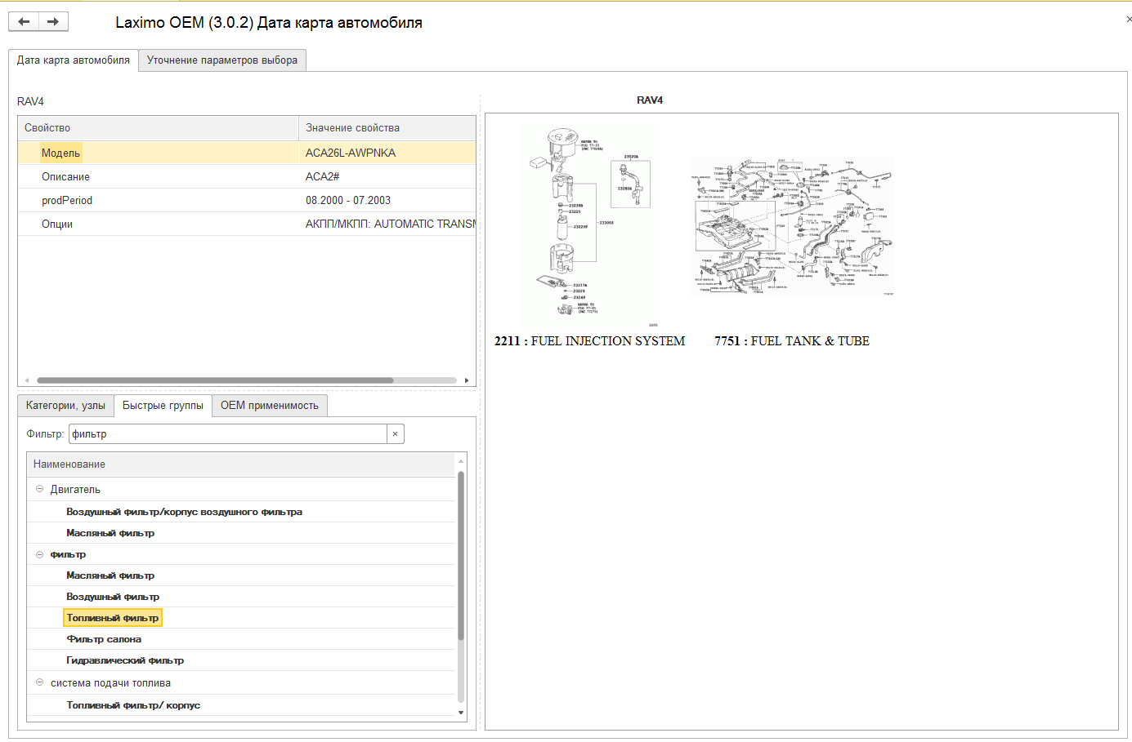Close the Laximo OEM window
The image size is (1132, 742).
(1129, 20)
